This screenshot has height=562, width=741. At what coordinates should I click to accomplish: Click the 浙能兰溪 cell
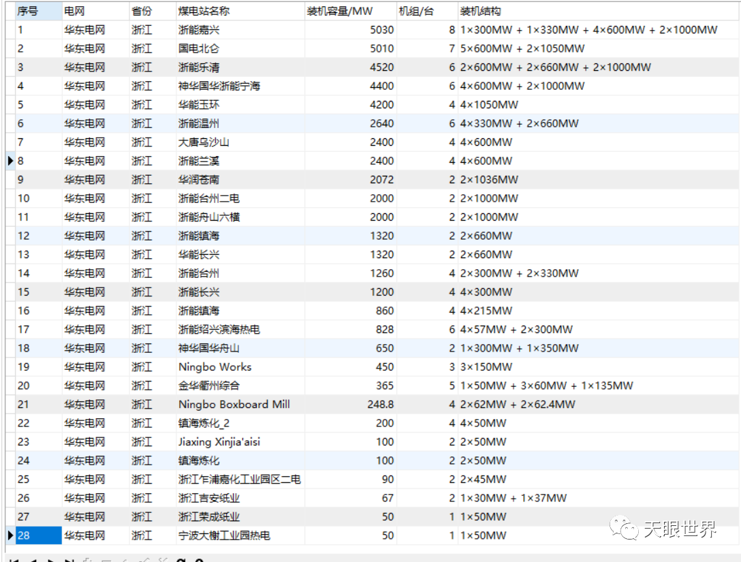pyautogui.click(x=240, y=161)
